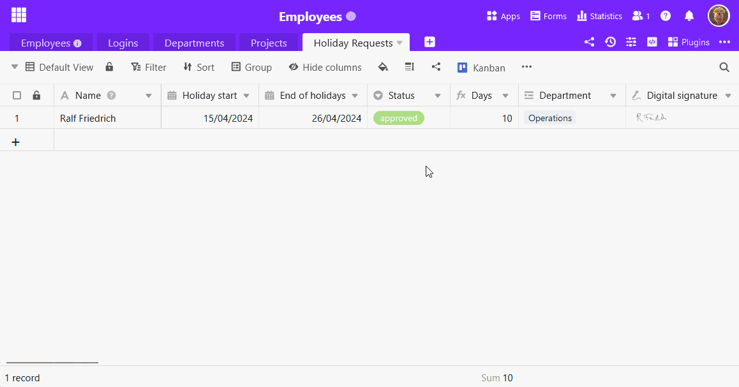This screenshot has width=739, height=387.
Task: Click the search magnifier icon
Action: pyautogui.click(x=724, y=68)
